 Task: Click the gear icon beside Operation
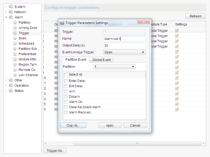click(x=11, y=85)
